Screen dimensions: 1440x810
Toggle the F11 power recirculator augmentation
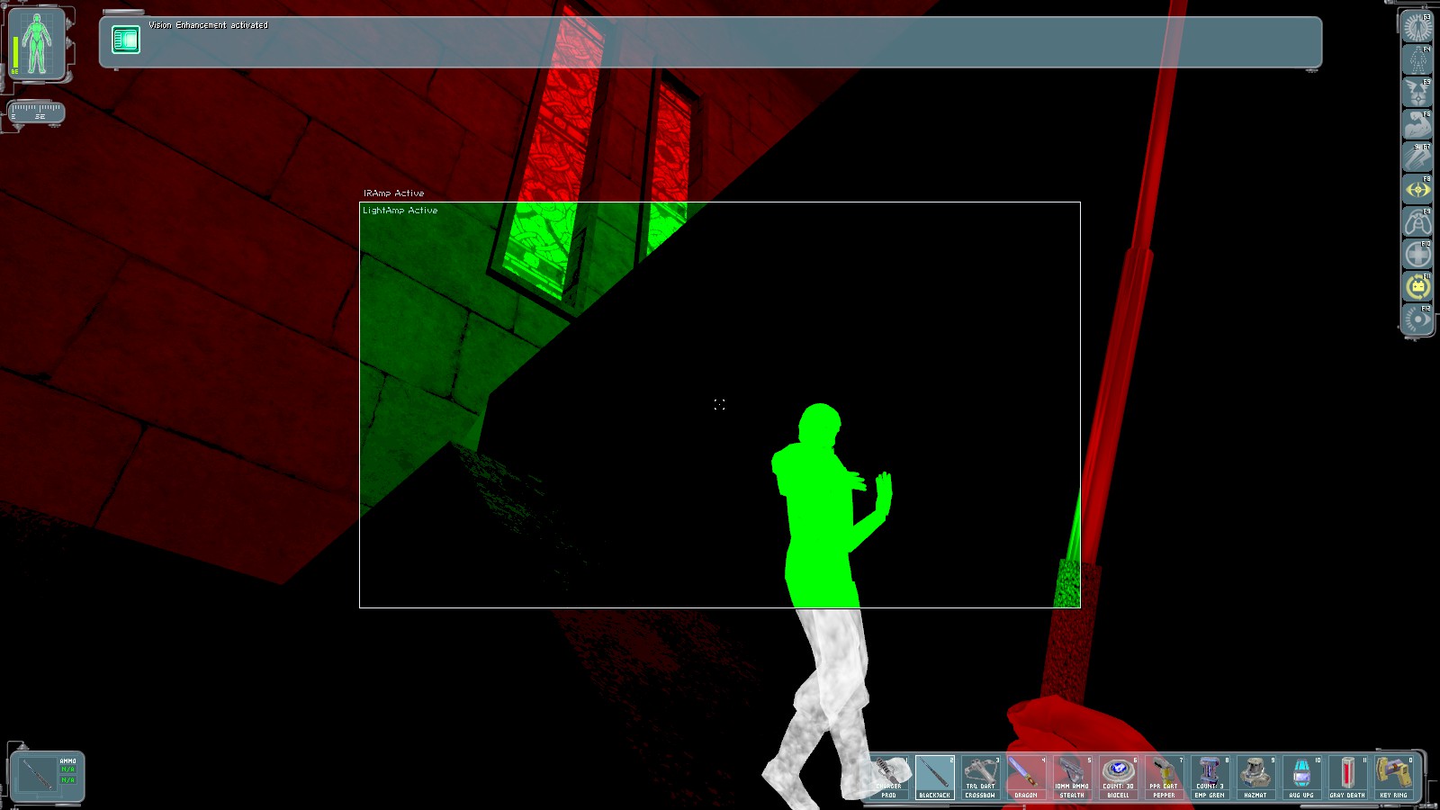(x=1417, y=286)
